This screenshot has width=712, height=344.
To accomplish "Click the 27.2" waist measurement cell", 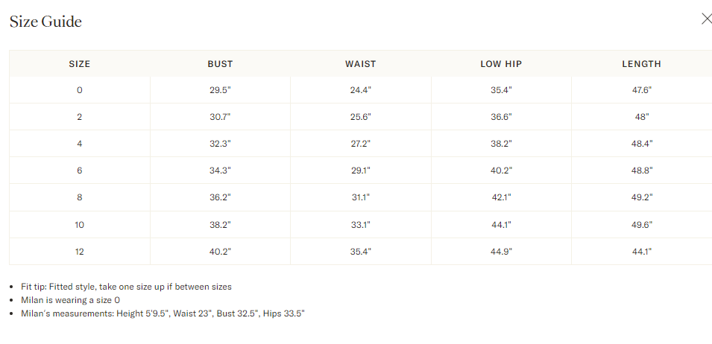I will coord(360,144).
